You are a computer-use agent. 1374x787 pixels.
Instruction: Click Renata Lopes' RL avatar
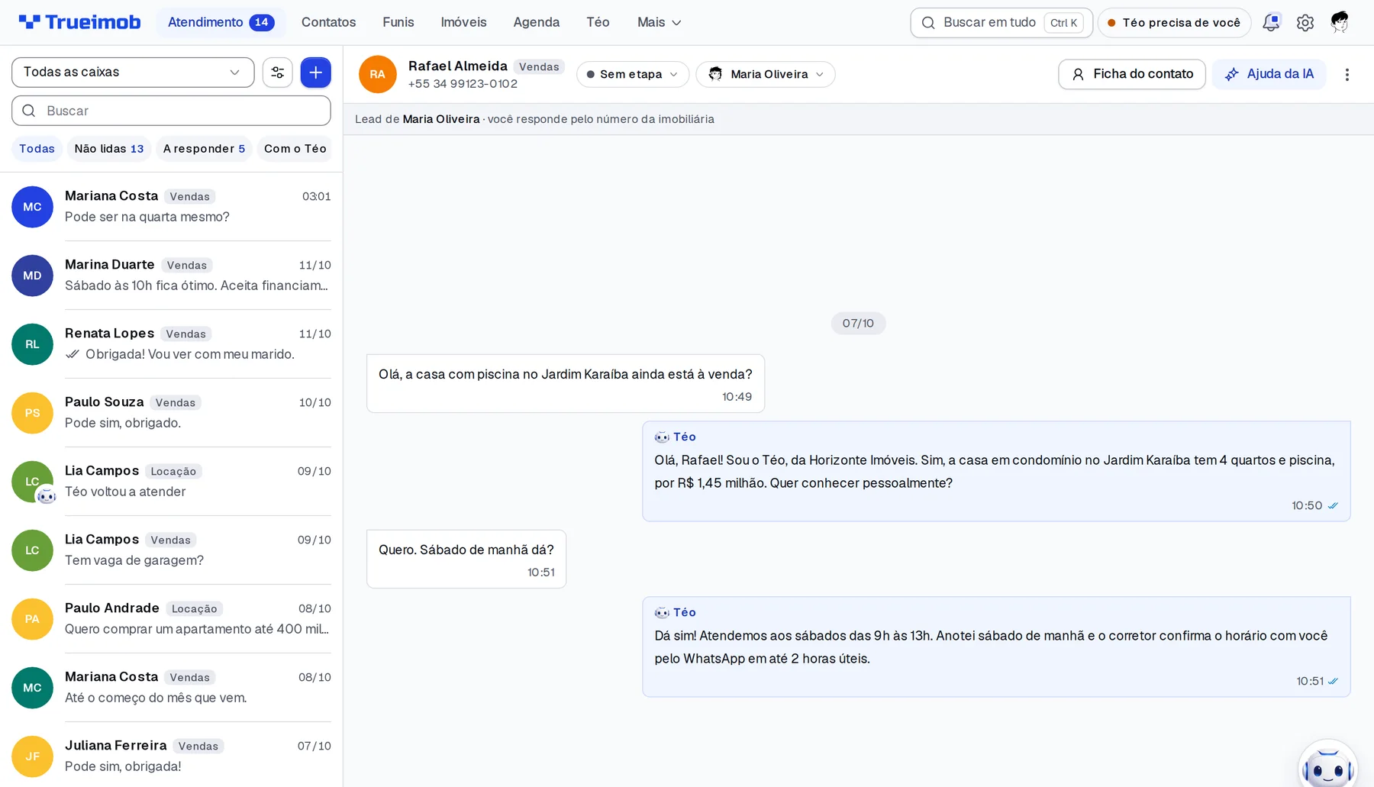[32, 344]
